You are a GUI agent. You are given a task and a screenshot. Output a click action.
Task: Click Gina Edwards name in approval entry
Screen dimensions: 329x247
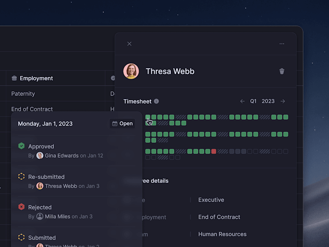62,156
